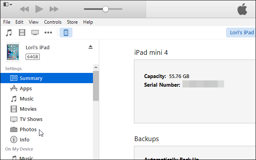Viewport: 256px width, 160px height.
Task: Select the TV Shows monitor icon in toolbar
Action: 35,32
